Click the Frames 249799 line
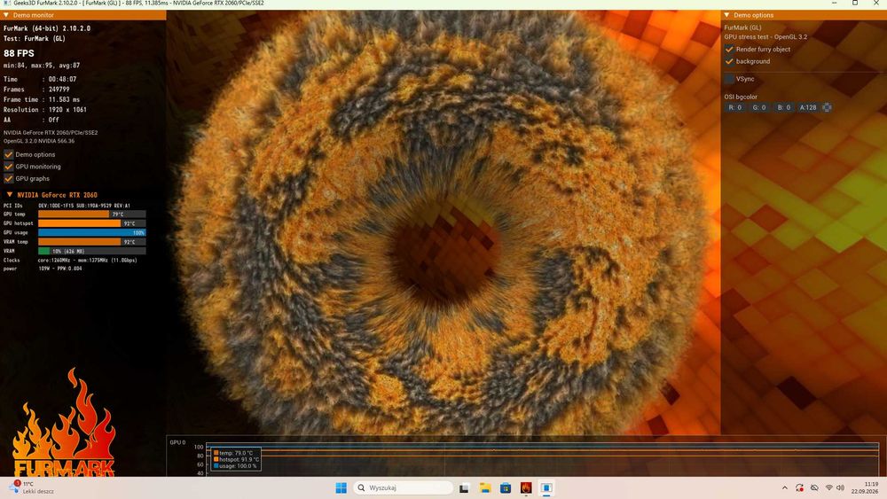The width and height of the screenshot is (887, 499). [36, 90]
